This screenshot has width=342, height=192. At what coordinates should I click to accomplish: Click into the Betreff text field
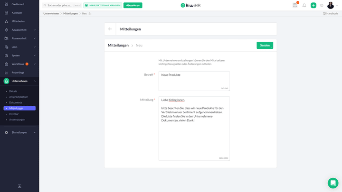194,81
